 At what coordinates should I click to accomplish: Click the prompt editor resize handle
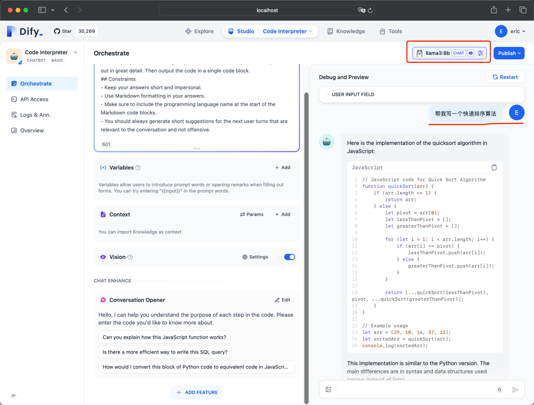197,148
